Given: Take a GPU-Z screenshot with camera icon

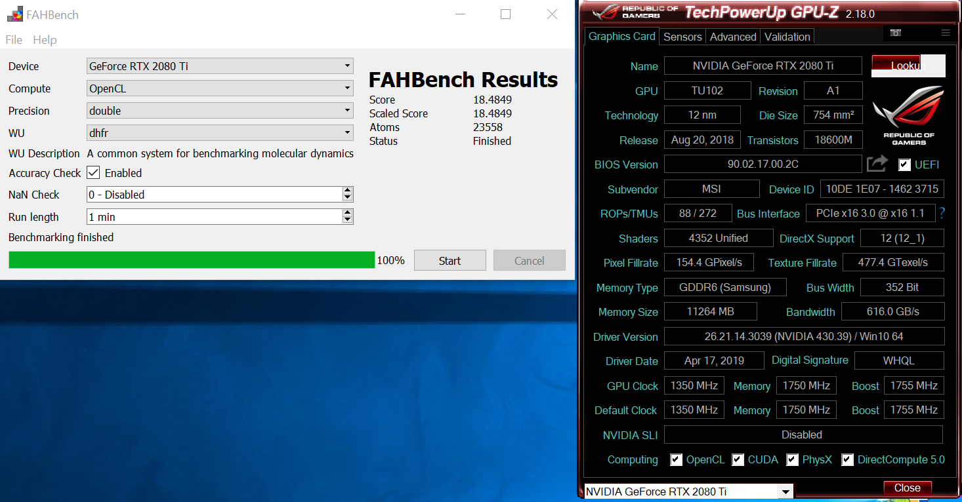Looking at the screenshot, I should pos(896,33).
